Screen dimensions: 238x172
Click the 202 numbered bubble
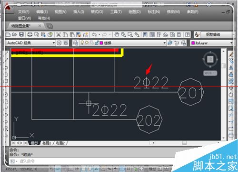tap(149, 119)
